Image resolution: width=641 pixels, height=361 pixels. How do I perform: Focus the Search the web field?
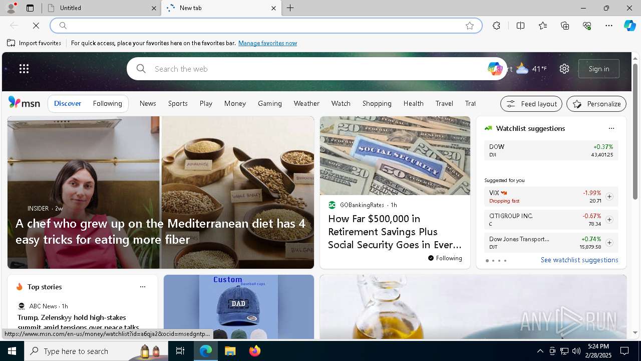(x=315, y=69)
